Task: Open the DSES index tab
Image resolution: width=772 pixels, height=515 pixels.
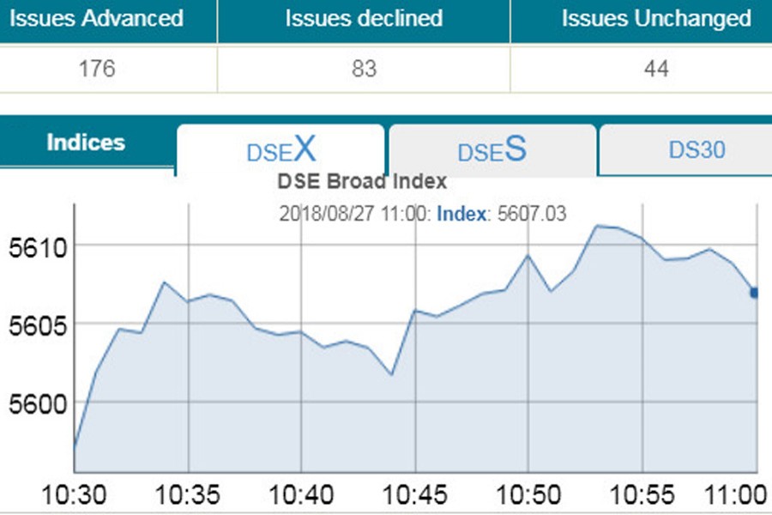Action: point(492,151)
